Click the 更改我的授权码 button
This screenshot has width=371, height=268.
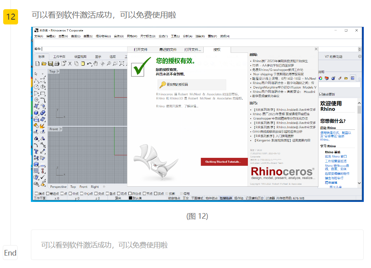[192, 85]
